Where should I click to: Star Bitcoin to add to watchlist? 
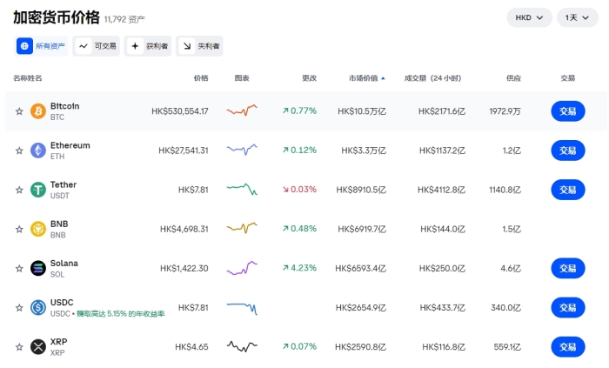[19, 111]
